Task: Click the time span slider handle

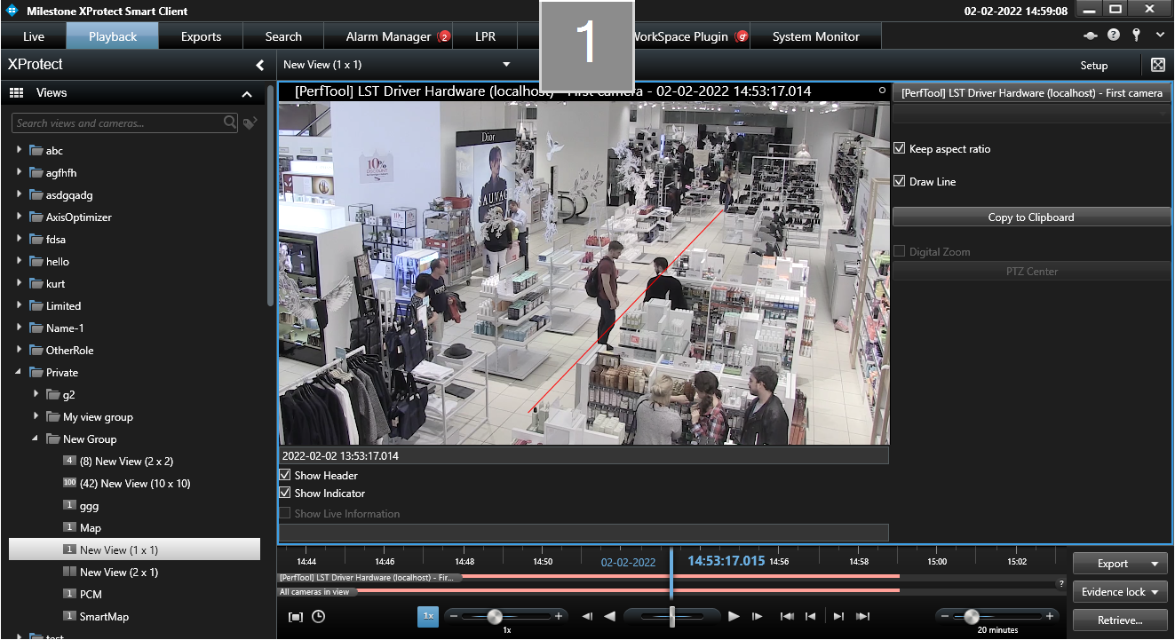Action: point(972,616)
